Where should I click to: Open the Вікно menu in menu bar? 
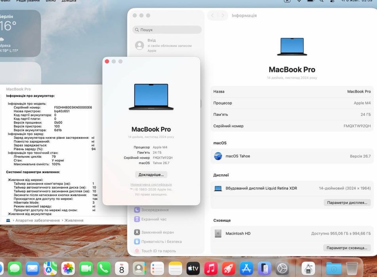[x=50, y=1]
